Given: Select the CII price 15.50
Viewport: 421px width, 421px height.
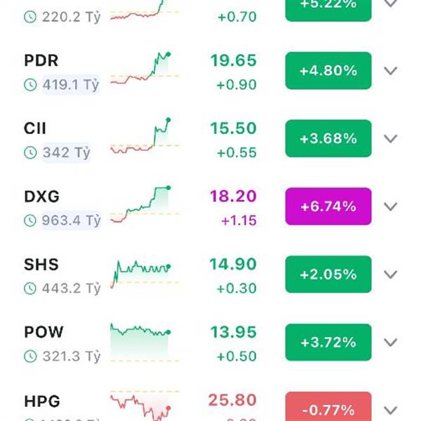Looking at the screenshot, I should [x=234, y=128].
